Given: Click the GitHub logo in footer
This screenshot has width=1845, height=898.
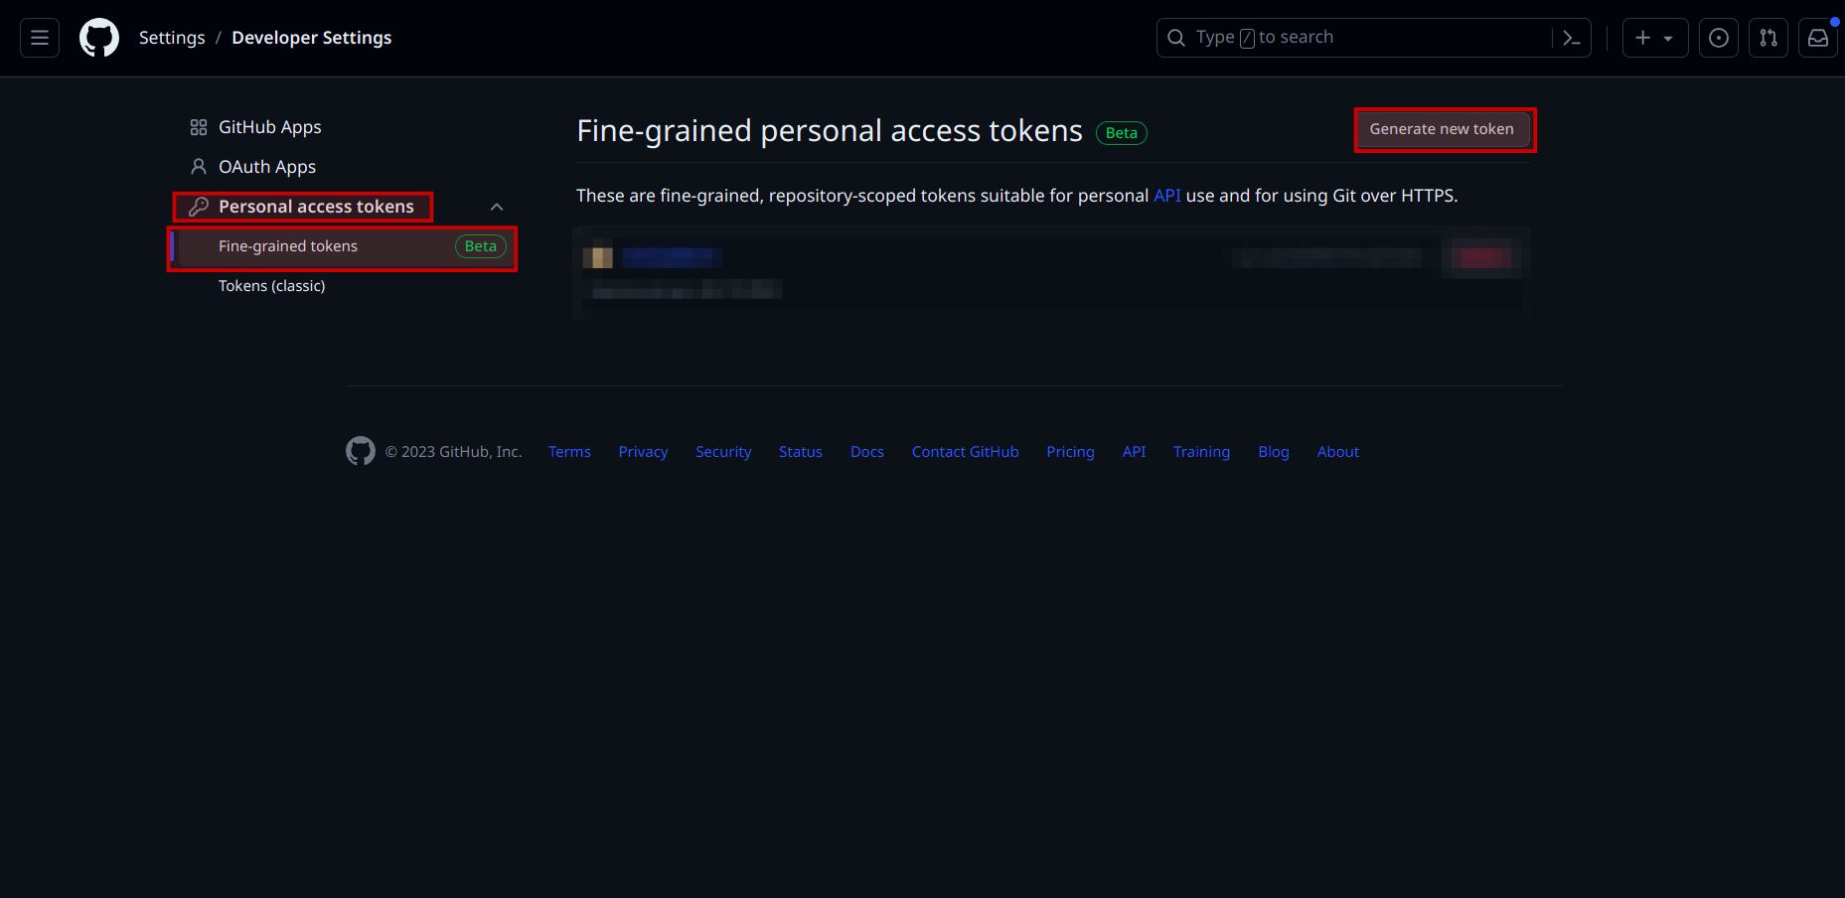Looking at the screenshot, I should pyautogui.click(x=360, y=451).
